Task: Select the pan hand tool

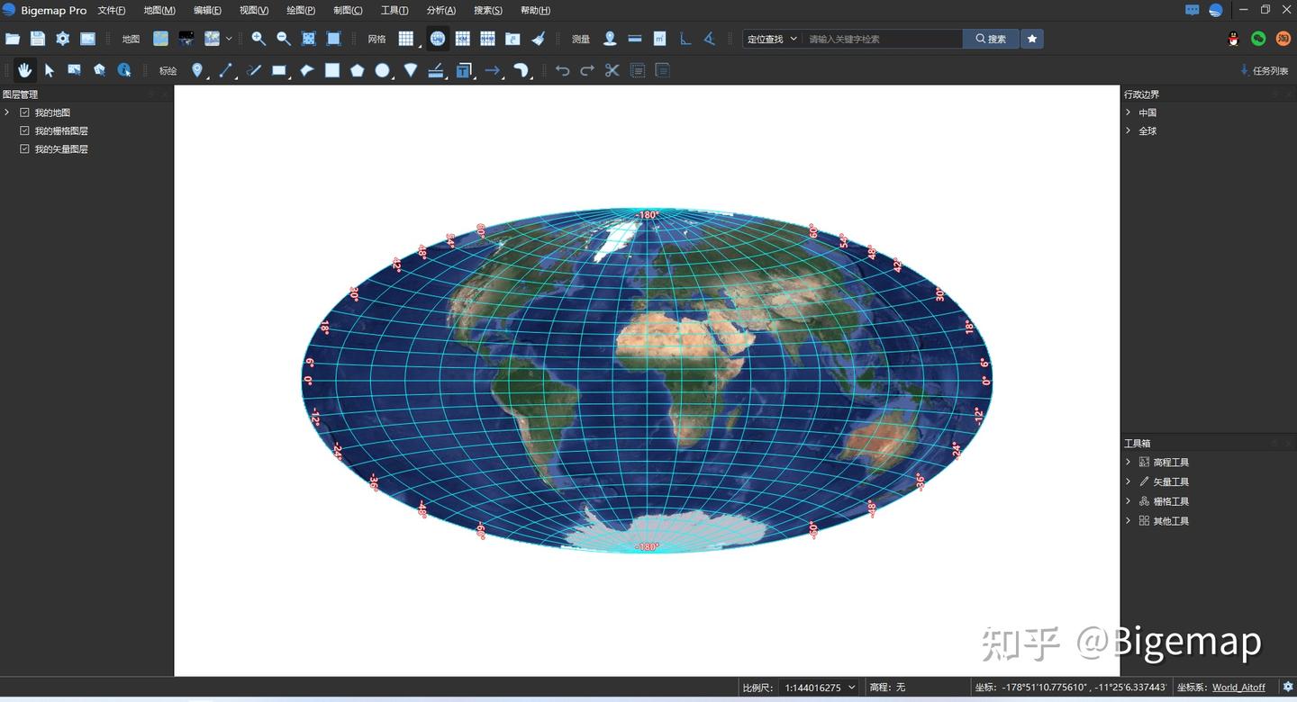Action: (24, 70)
